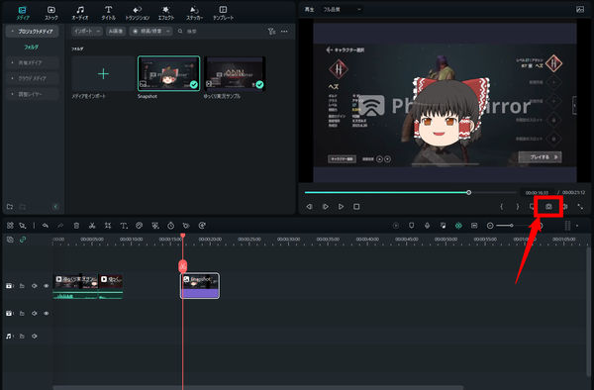
Task: Expand the クラウドメディア section
Action: pos(33,78)
